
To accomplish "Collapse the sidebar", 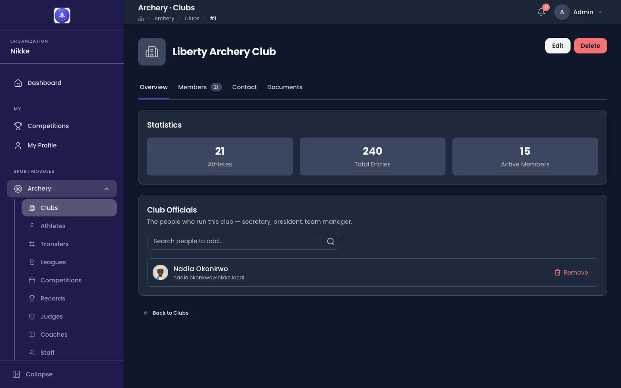I will click(33, 374).
